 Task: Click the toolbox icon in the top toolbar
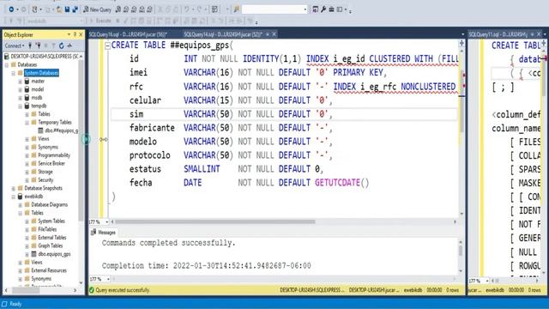pos(331,9)
